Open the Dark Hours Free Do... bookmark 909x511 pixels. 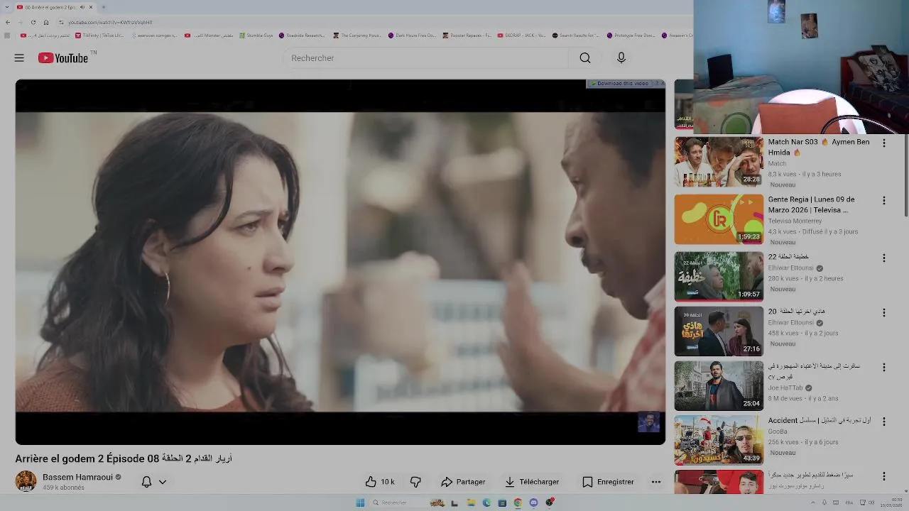(412, 35)
